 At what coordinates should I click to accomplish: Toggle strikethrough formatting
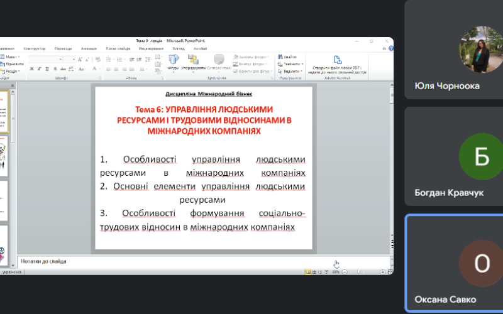coord(63,69)
